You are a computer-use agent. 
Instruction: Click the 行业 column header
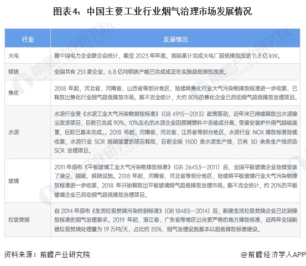pyautogui.click(x=28, y=39)
